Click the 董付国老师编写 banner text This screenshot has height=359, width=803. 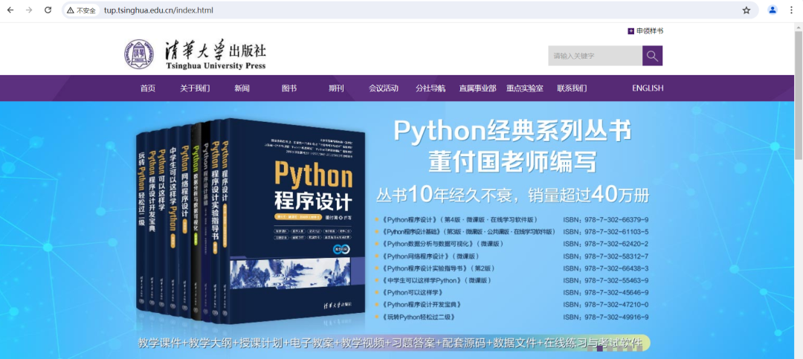[512, 162]
